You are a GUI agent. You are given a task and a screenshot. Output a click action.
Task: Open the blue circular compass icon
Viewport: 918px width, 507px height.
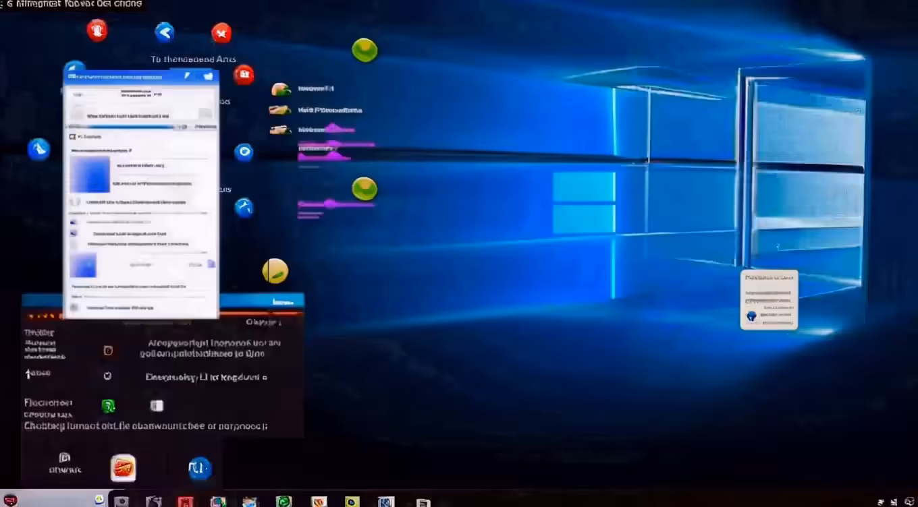click(x=244, y=207)
